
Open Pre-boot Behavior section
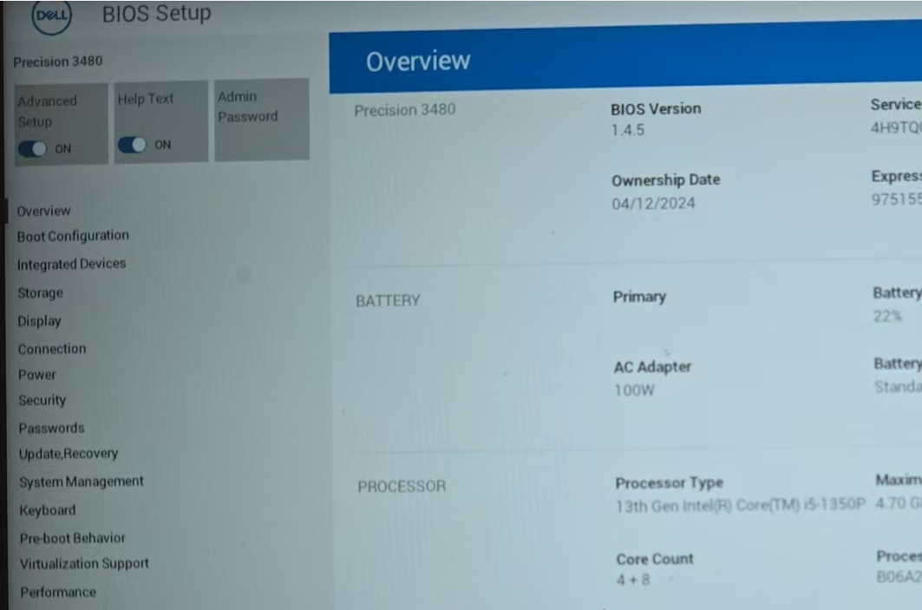click(x=72, y=538)
